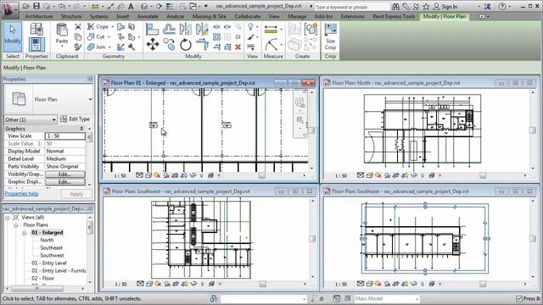Open the Properties palette button
Image resolution: width=543 pixels, height=305 pixels.
coord(36,44)
